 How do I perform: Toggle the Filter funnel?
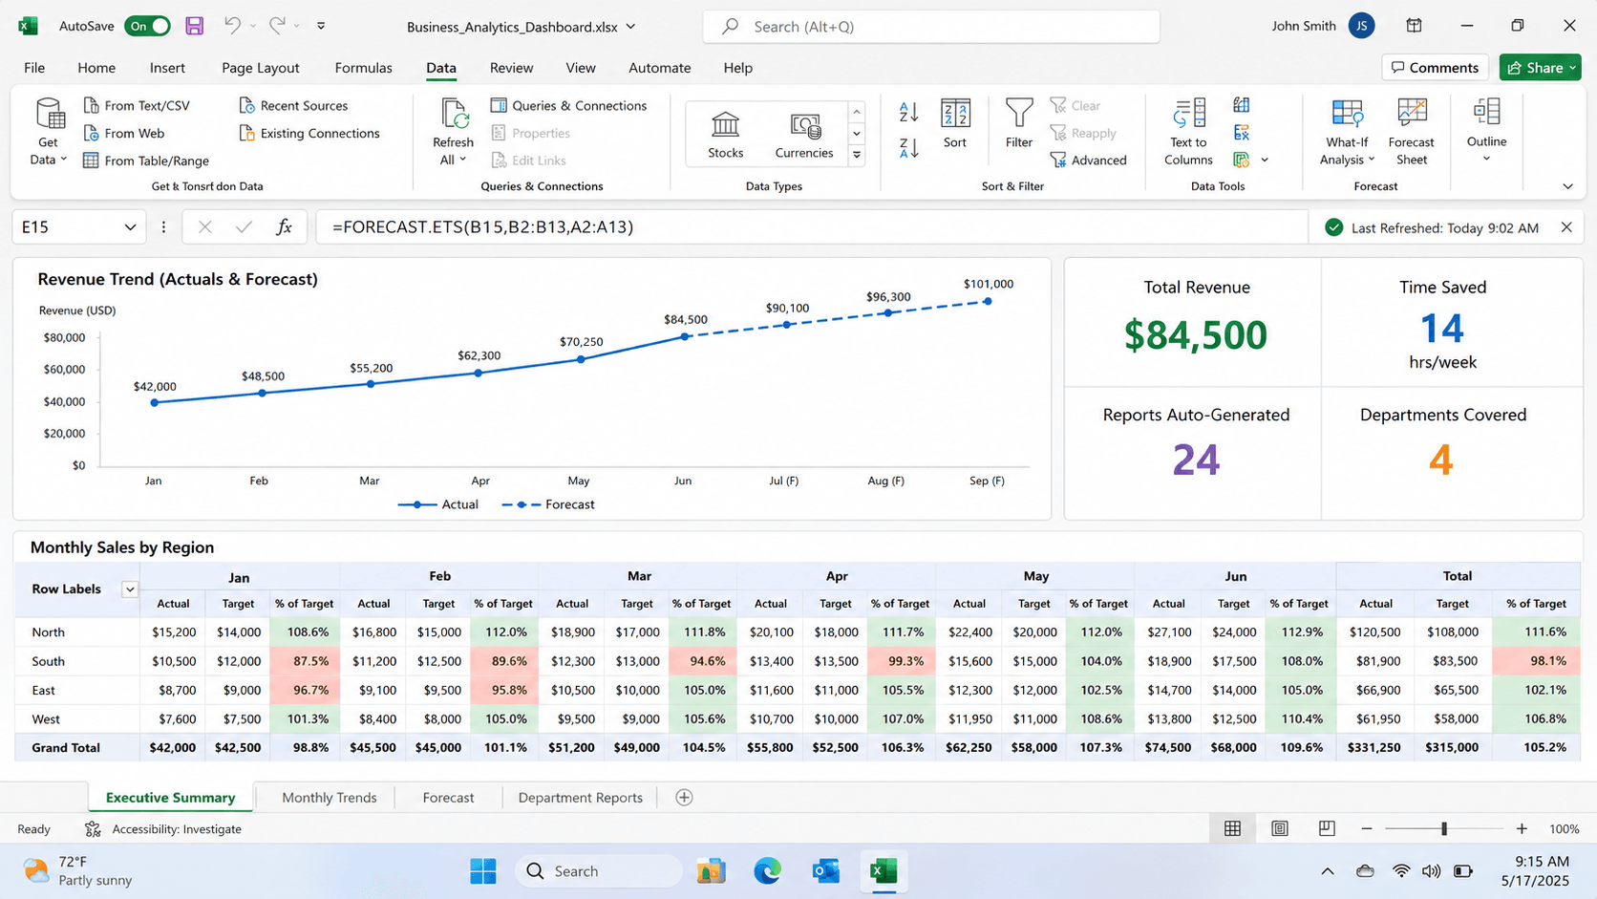1019,123
